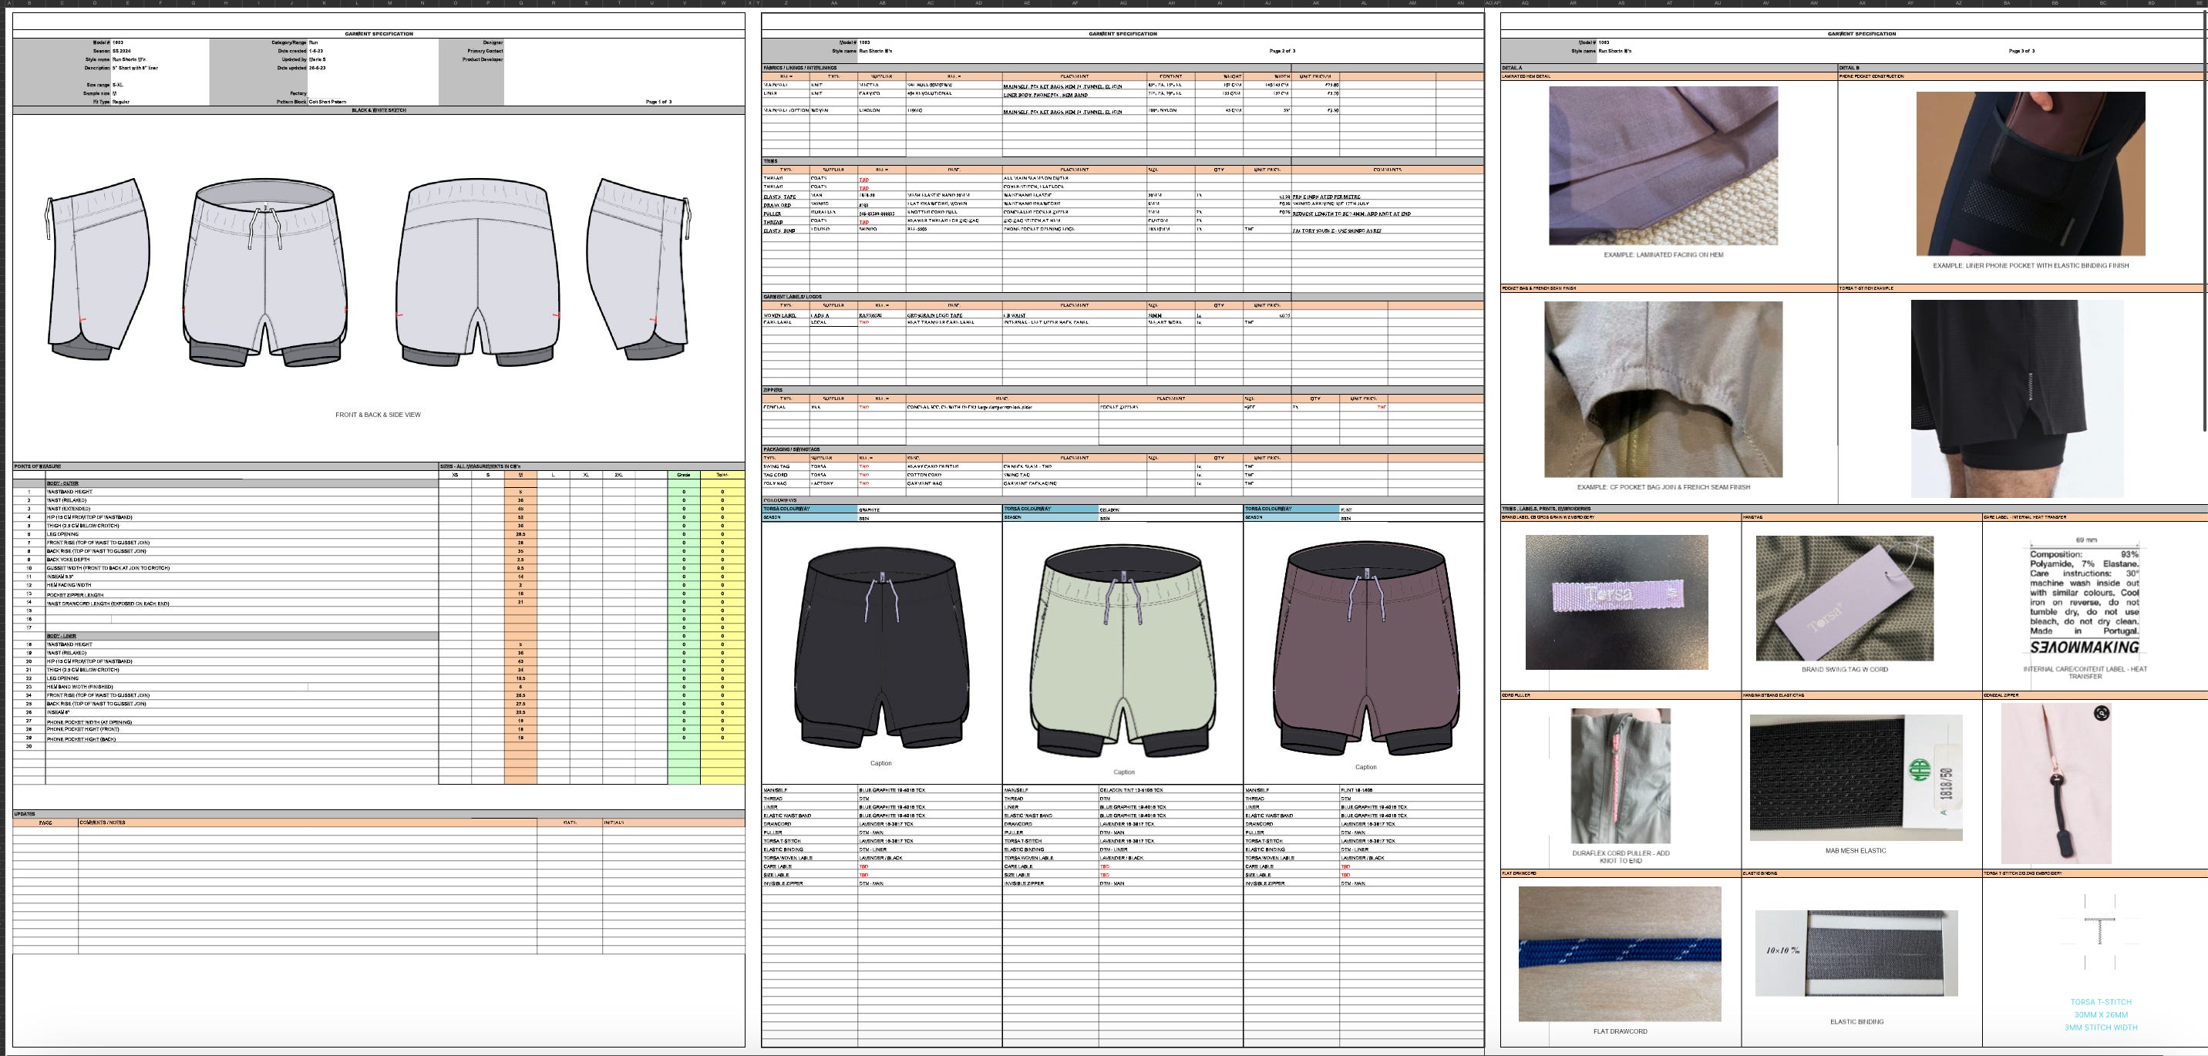Click the Celadon green shorts illustration

1123,651
